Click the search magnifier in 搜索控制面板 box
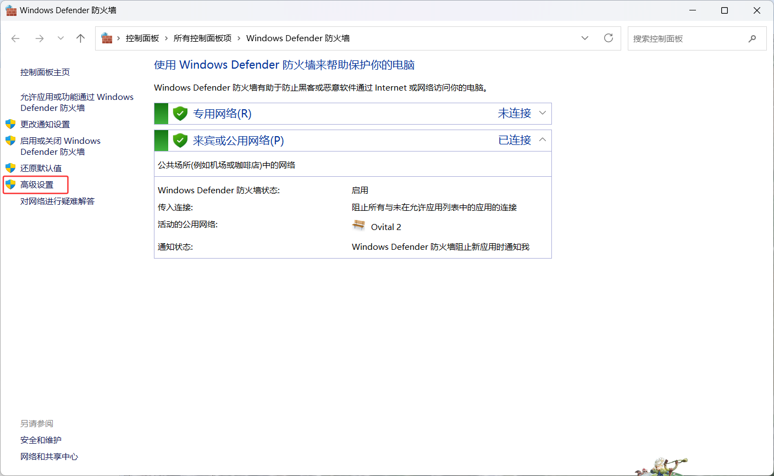 [753, 38]
